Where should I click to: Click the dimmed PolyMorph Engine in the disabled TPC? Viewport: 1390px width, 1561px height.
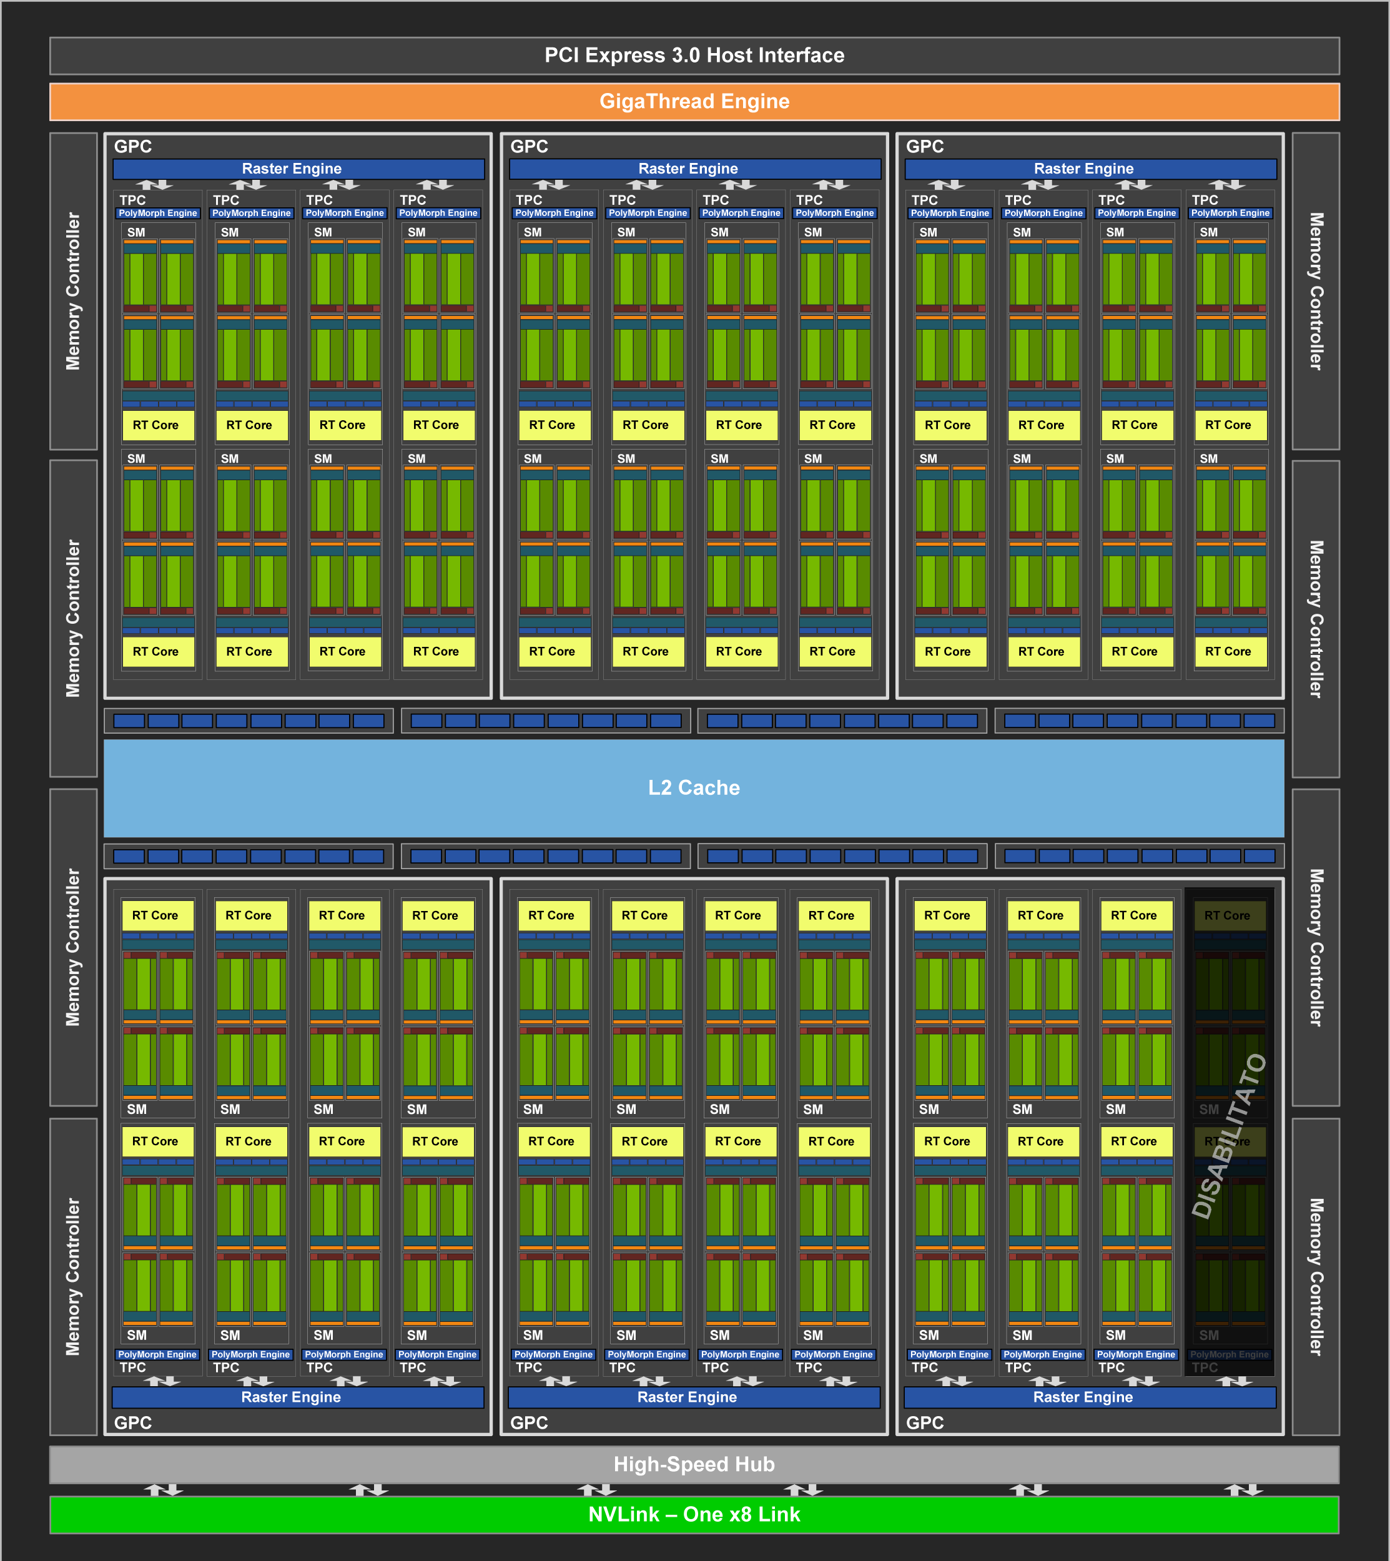click(1230, 1355)
